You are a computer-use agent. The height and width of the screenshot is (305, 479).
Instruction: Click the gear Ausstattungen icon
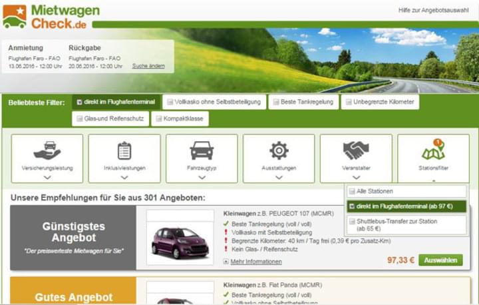pyautogui.click(x=279, y=151)
